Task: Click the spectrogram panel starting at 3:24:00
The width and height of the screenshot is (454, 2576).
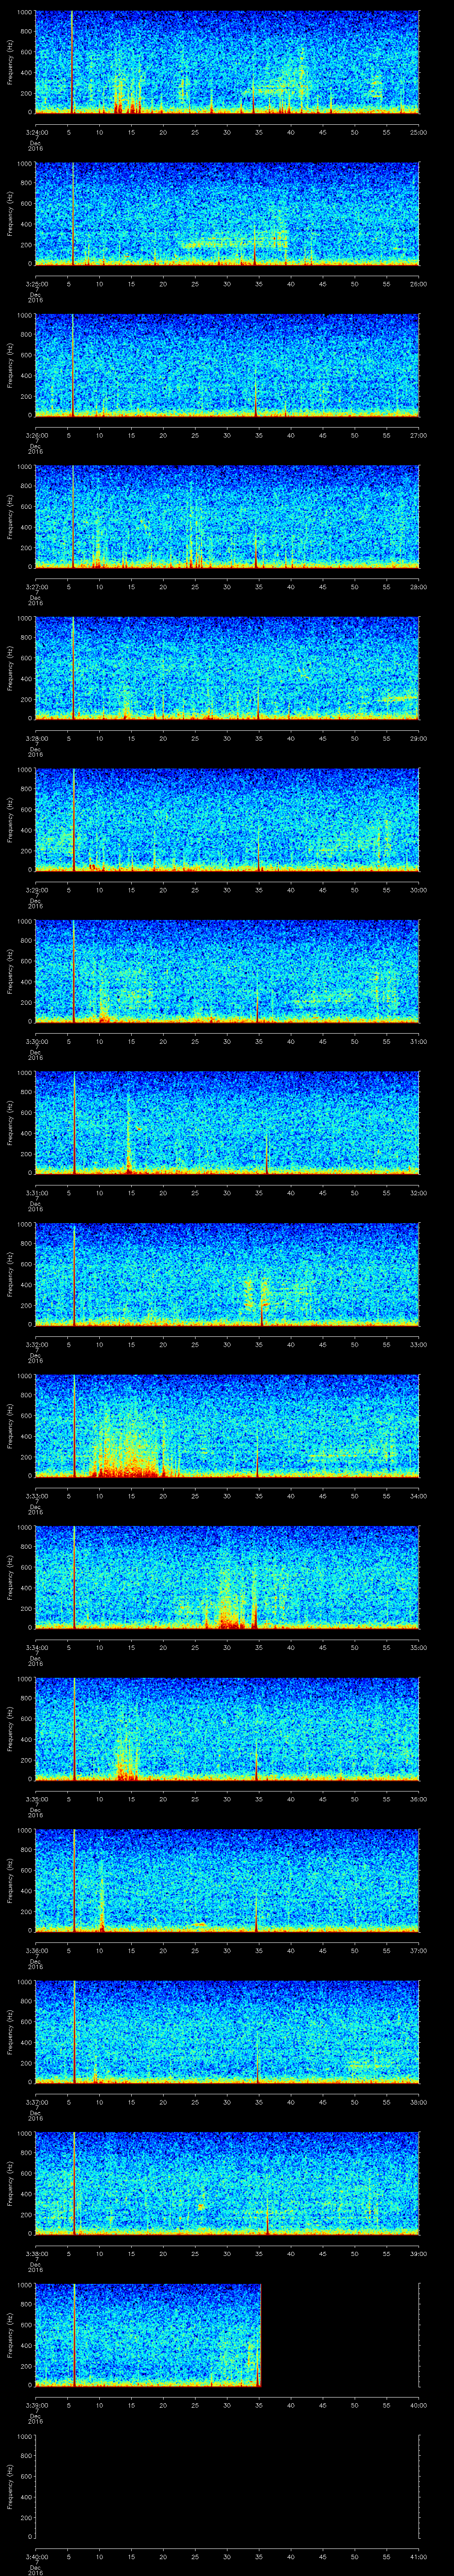Action: point(227,62)
